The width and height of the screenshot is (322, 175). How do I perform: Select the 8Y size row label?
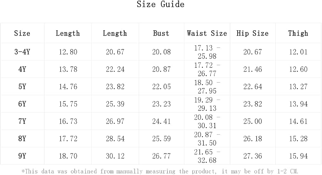click(x=22, y=139)
